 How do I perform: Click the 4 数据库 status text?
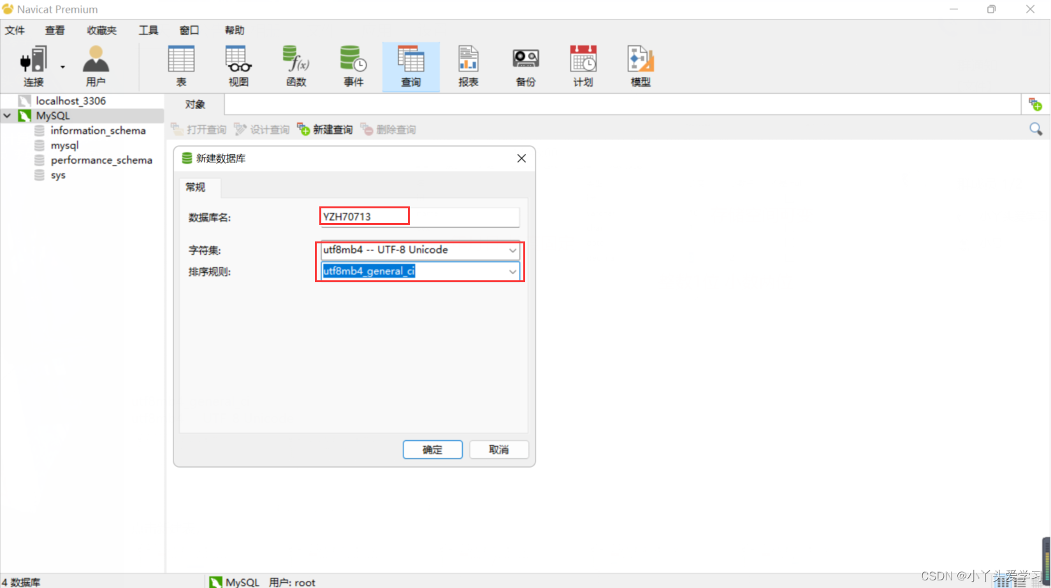[21, 582]
